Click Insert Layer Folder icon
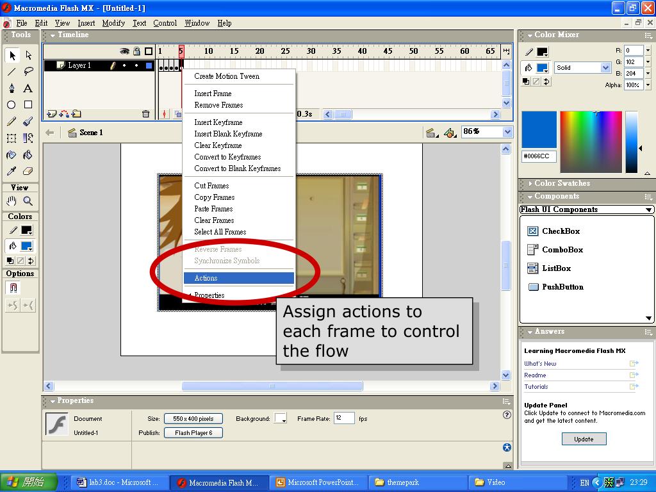656x492 pixels. [77, 114]
